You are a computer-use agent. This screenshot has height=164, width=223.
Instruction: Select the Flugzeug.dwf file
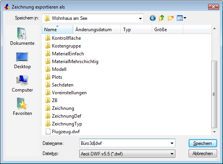62,132
